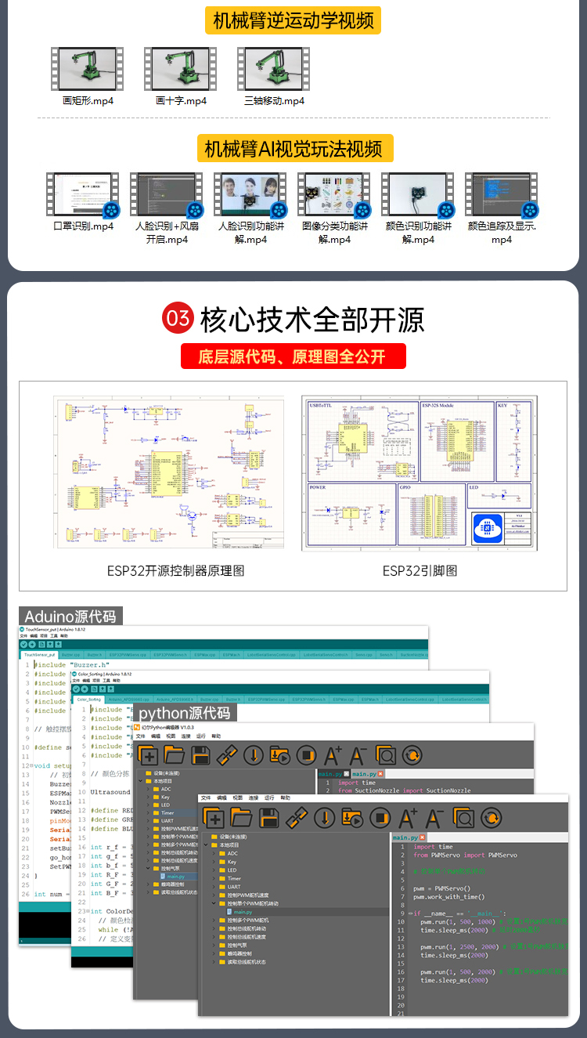Click the magnifier search icon in the front Python editor
The width and height of the screenshot is (587, 1038).
463,819
